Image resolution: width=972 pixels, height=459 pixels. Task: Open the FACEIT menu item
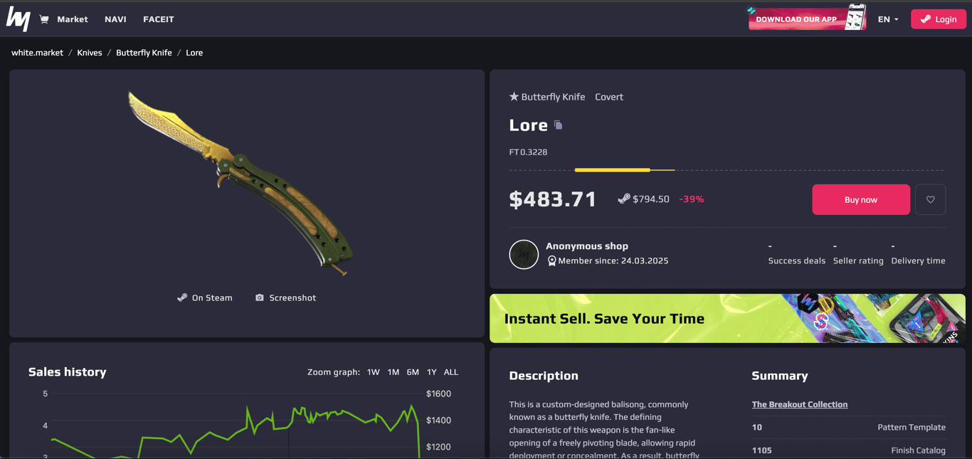coord(159,19)
